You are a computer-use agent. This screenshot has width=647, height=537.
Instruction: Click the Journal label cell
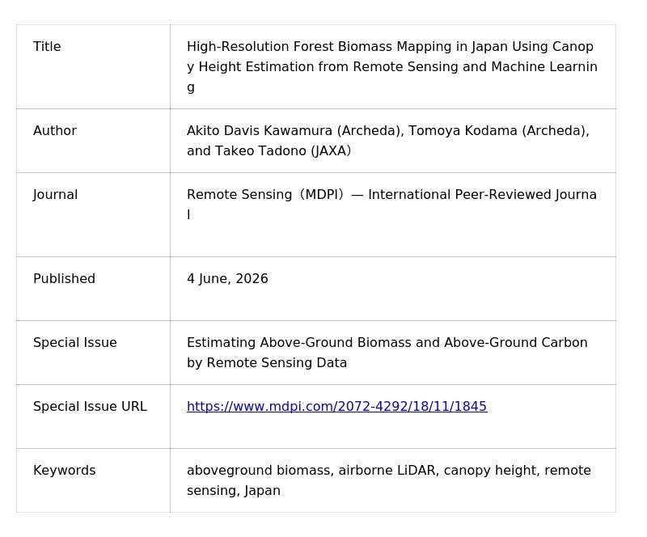coord(93,214)
